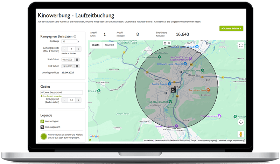Increase Buchungsperiode with the plus button

point(78,49)
